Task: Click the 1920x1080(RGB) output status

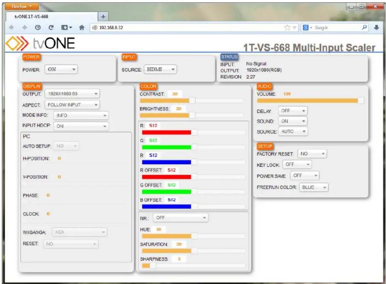Action: coord(264,70)
